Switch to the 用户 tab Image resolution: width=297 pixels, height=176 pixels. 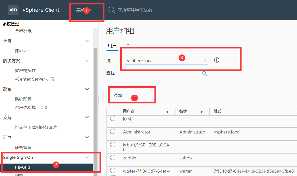[112, 46]
